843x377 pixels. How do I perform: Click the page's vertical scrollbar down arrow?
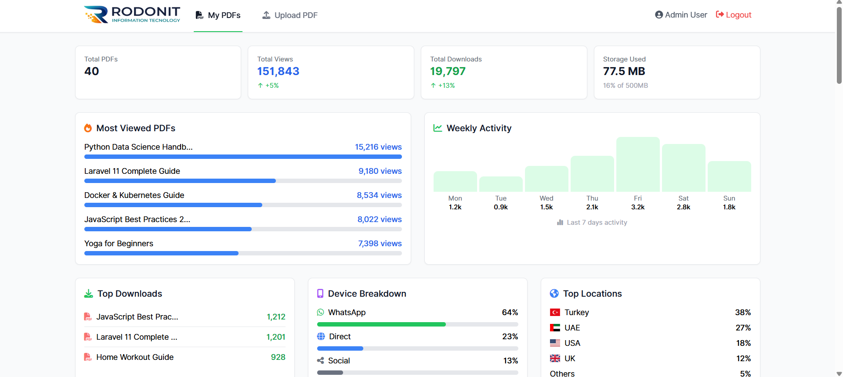(839, 373)
